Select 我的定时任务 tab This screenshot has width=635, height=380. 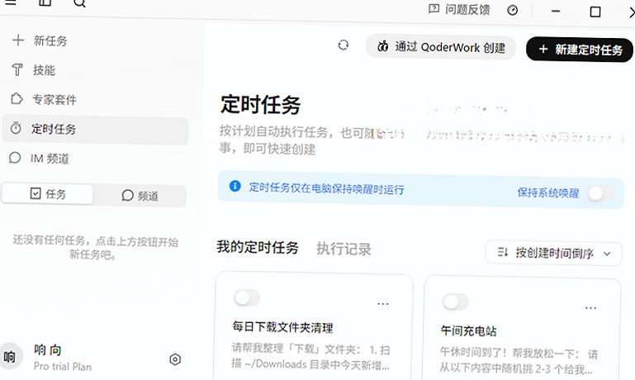pos(258,247)
